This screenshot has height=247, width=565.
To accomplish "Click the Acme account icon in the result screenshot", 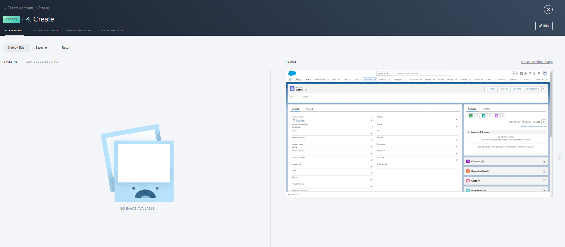I will pyautogui.click(x=292, y=89).
